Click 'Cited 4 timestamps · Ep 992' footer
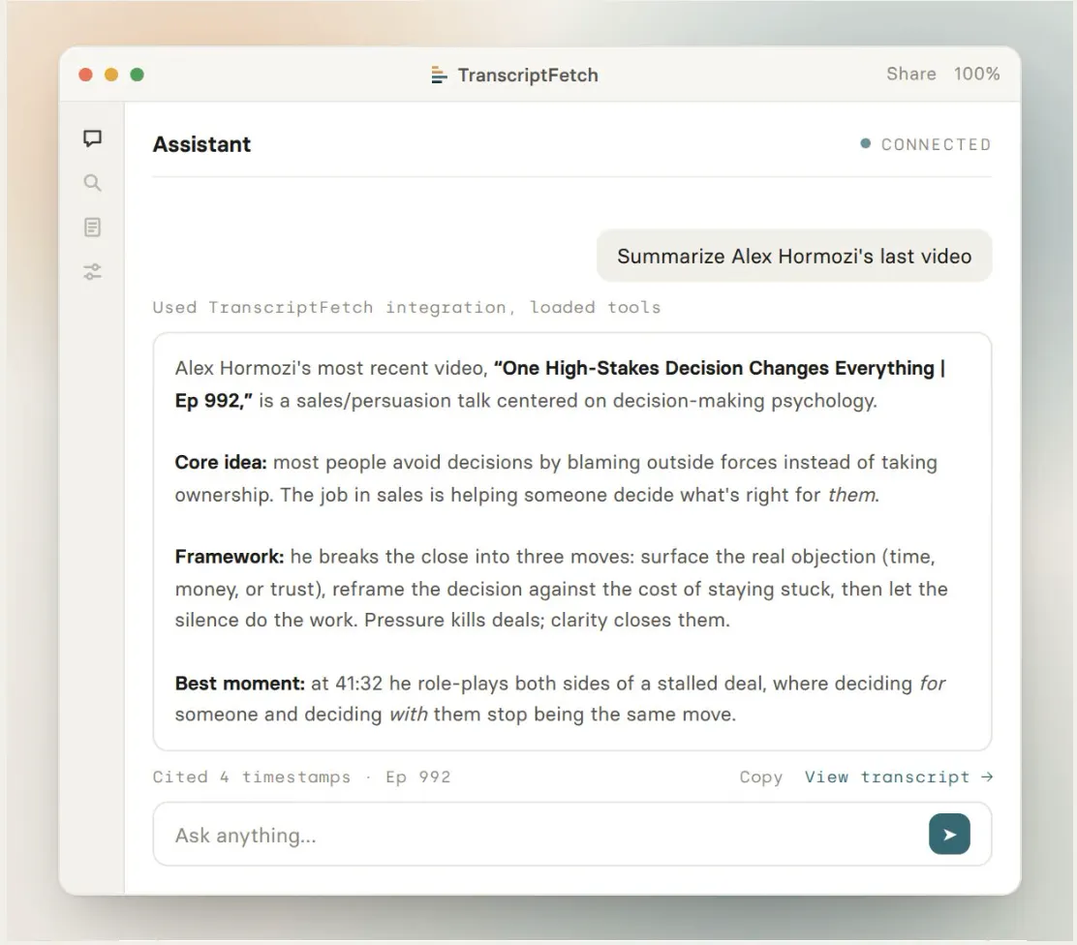This screenshot has height=945, width=1077. pyautogui.click(x=301, y=777)
